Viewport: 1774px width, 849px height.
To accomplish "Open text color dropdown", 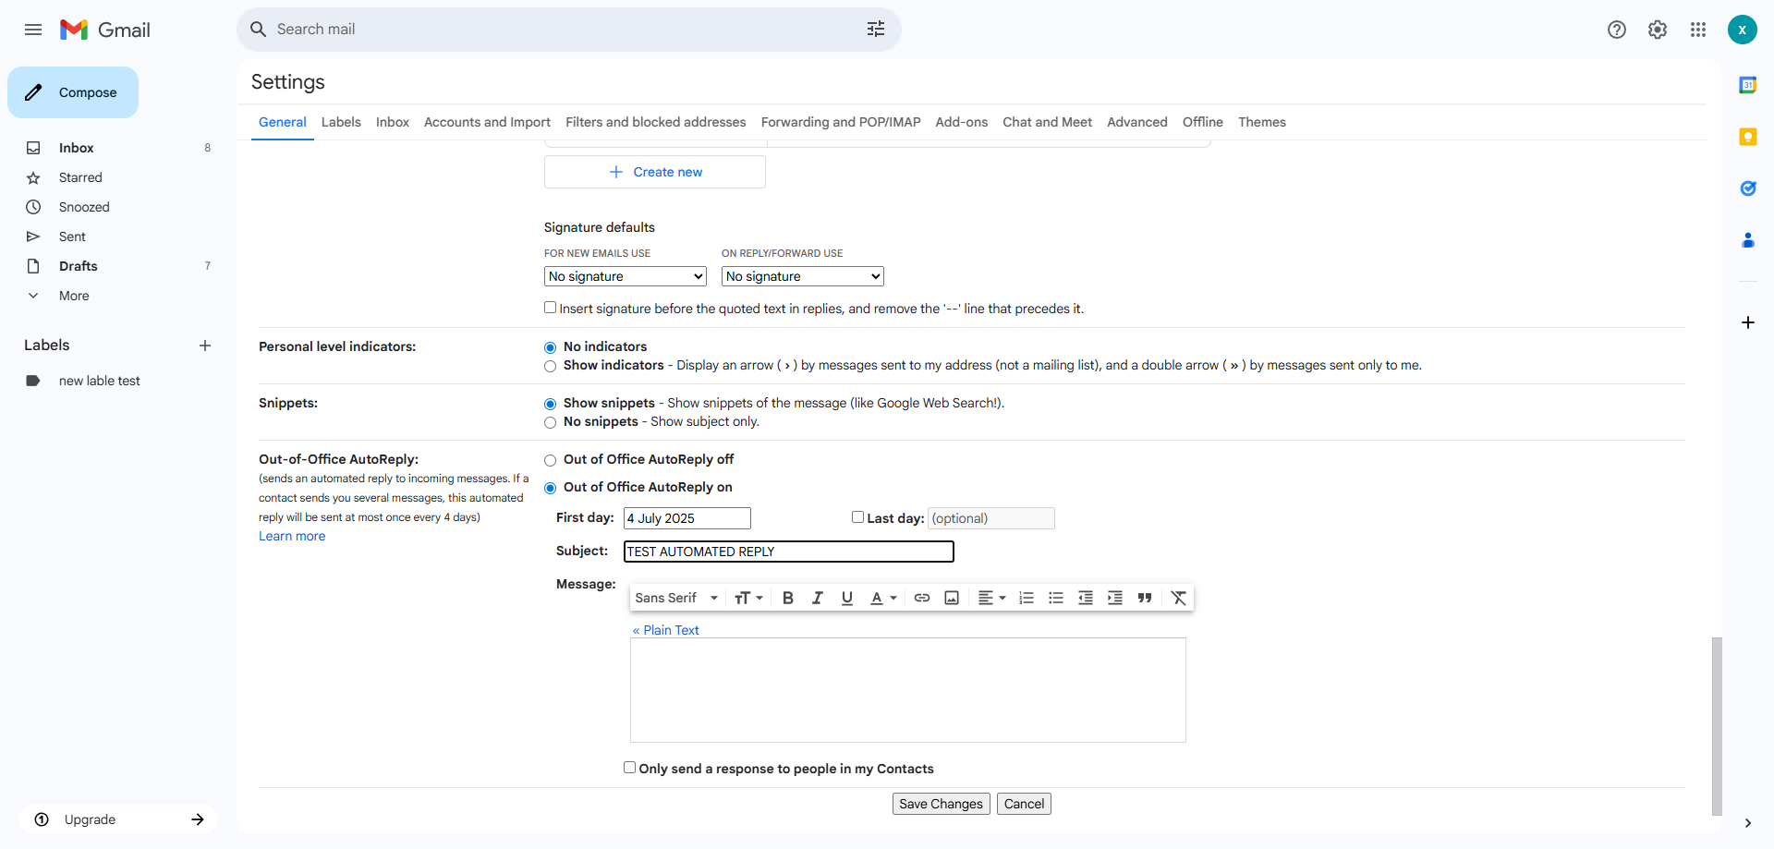I will click(883, 598).
